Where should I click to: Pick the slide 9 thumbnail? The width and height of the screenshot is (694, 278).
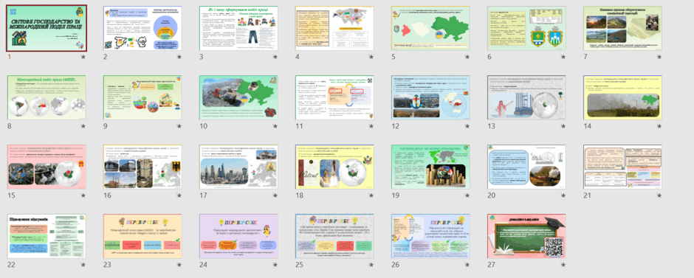point(142,97)
